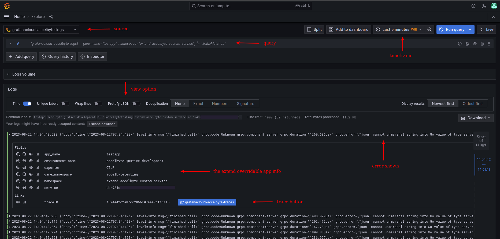The image size is (500, 239).
Task: Delete query A with trash icon
Action: pyautogui.click(x=482, y=44)
